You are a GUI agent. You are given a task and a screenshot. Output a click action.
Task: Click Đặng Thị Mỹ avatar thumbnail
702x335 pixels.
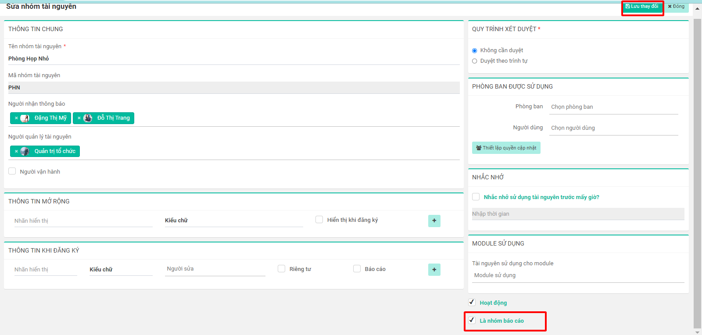25,118
